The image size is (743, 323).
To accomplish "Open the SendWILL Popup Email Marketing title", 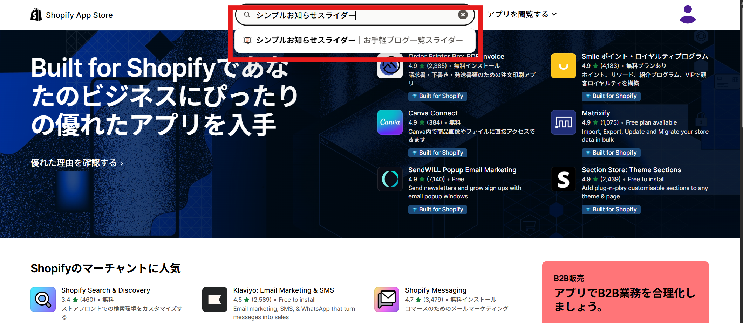I will [462, 170].
